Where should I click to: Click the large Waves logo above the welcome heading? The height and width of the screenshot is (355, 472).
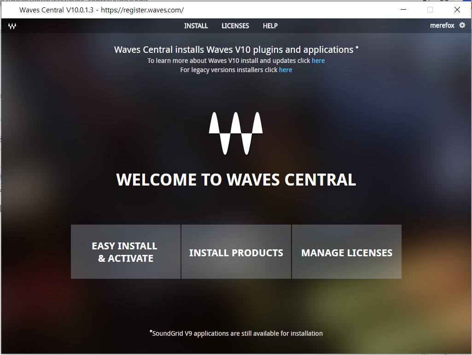tap(236, 133)
